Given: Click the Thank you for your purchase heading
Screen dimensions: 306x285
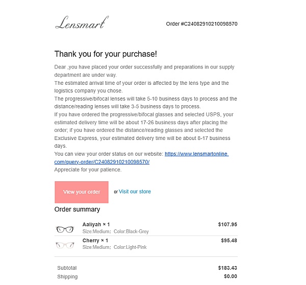Looking at the screenshot, I should (106, 54).
